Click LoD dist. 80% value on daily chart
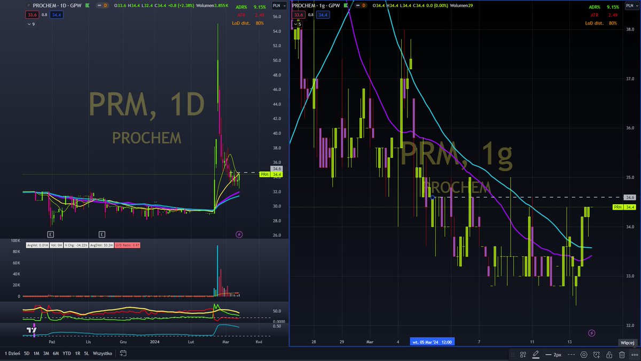Screen dimensions: 641x361 coord(260,23)
